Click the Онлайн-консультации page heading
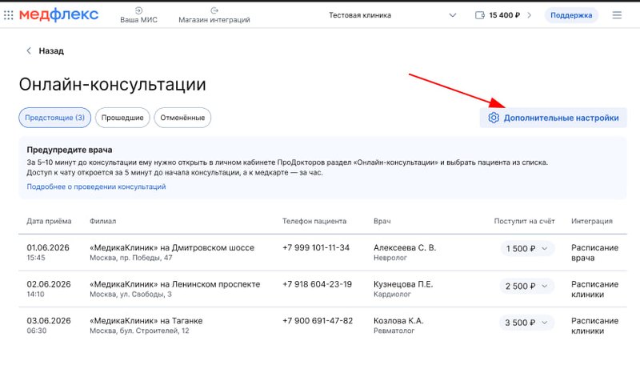 tap(112, 85)
